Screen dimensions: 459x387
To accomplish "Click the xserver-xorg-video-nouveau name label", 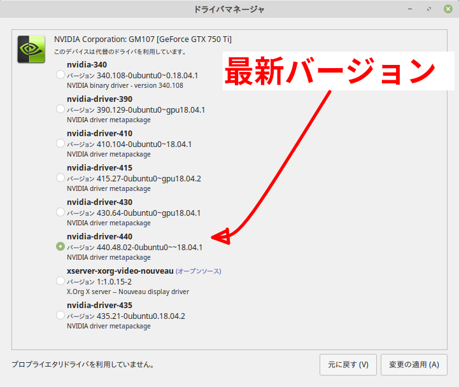I will tap(120, 271).
